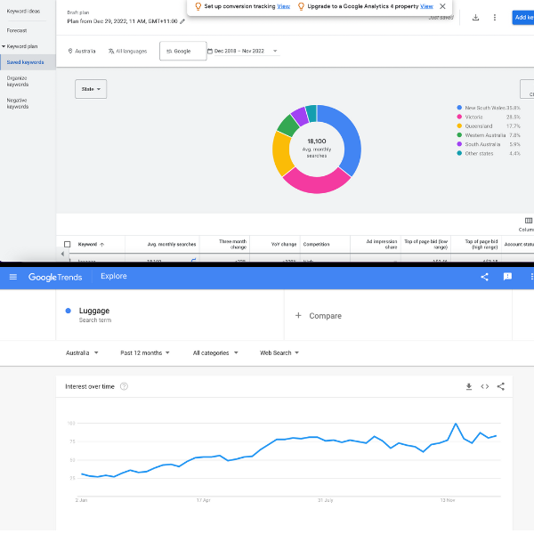This screenshot has height=534, width=534.
Task: Click the Add keywords button
Action: [522, 18]
